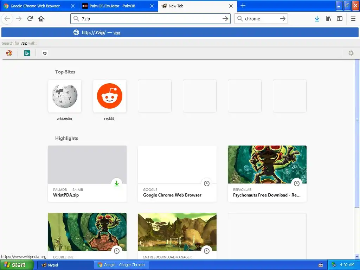
Task: Focus the search box containing chrome
Action: point(261,19)
